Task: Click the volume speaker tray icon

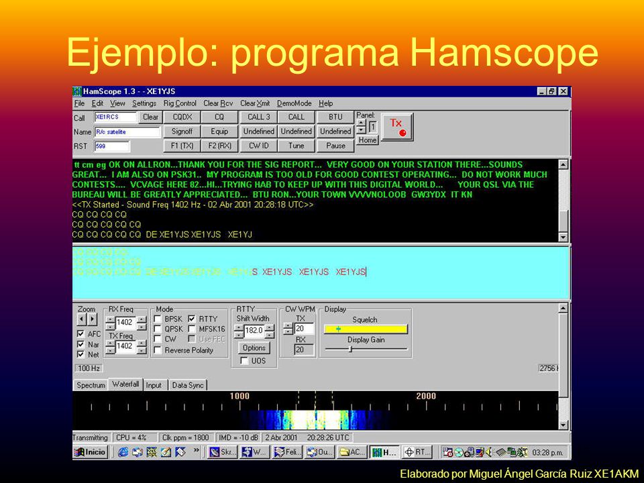Action: [x=488, y=452]
